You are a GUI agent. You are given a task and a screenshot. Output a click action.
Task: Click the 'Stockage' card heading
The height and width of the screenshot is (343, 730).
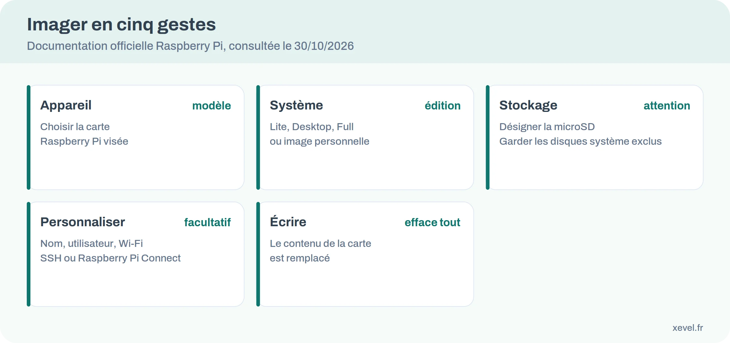coord(528,105)
